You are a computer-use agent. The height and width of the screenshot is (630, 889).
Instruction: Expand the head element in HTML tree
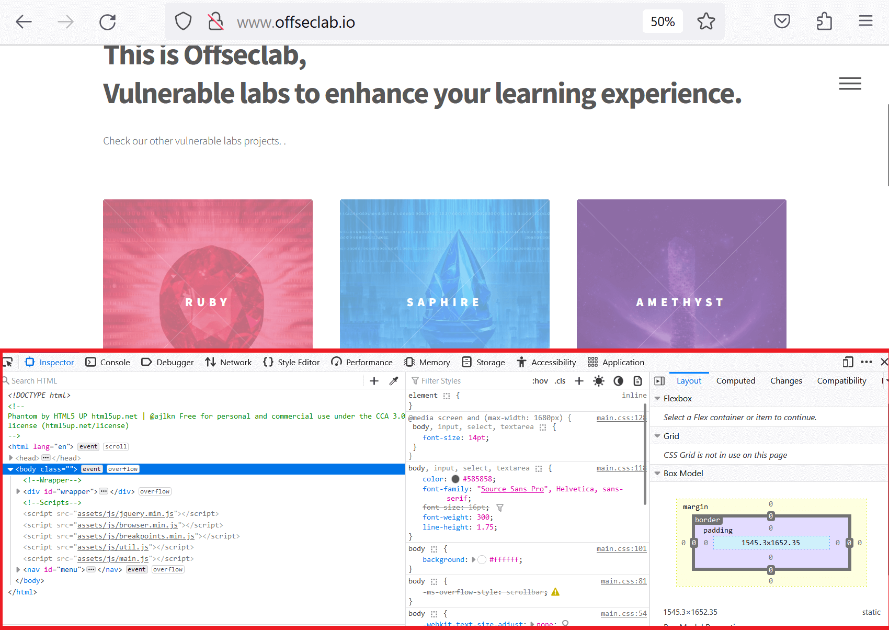pos(11,458)
